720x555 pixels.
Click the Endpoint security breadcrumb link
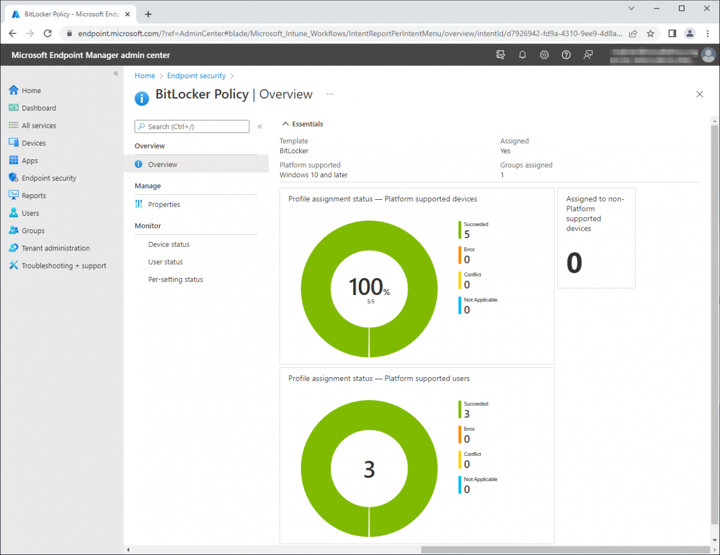196,75
